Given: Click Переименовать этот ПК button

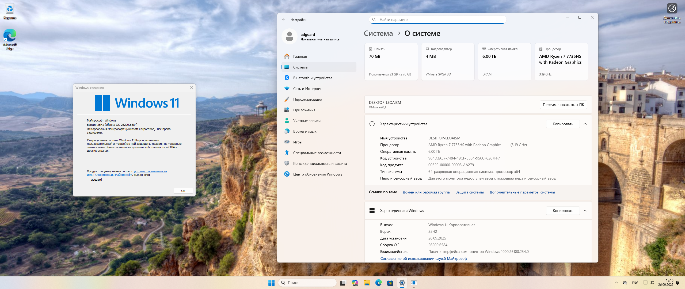Looking at the screenshot, I should [563, 105].
